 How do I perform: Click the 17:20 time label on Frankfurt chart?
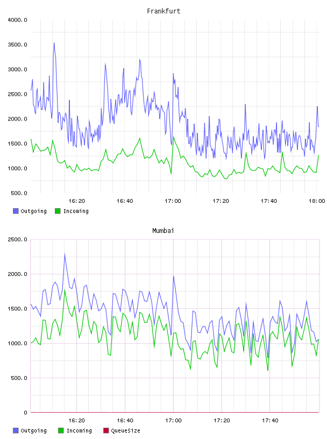[x=221, y=201]
